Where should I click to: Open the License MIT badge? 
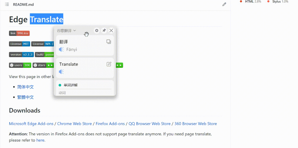[x=20, y=44]
